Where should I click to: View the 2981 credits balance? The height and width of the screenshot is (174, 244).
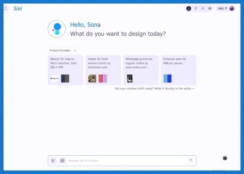coord(222,8)
